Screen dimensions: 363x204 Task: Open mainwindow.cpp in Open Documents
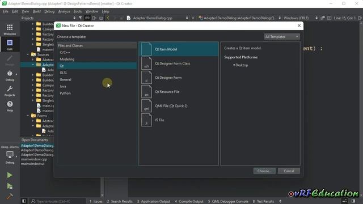34,159
